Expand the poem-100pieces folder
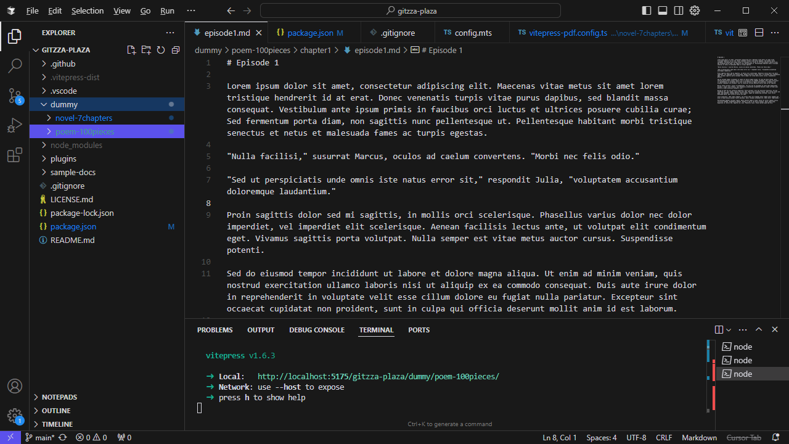 tap(107, 131)
